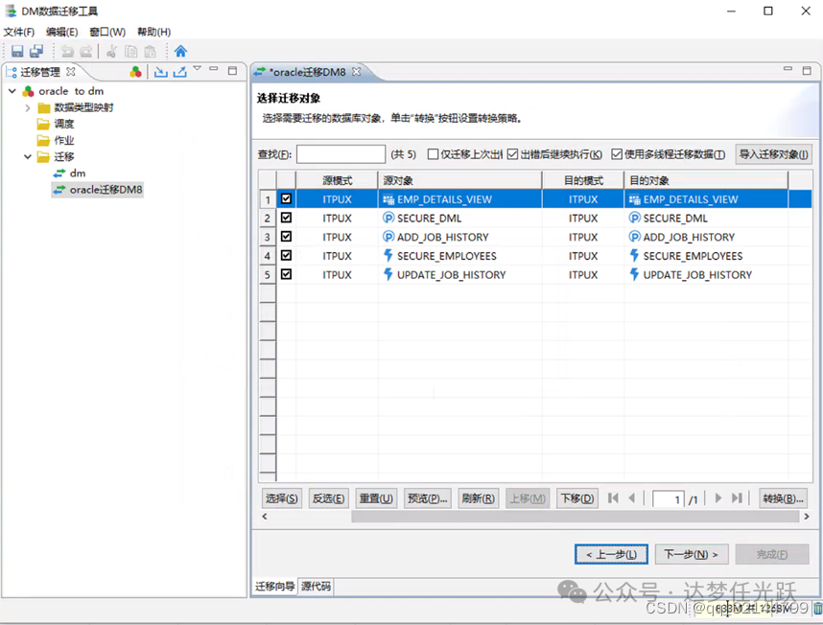The height and width of the screenshot is (625, 823).
Task: Click the Cut scissors toolbar icon
Action: pos(112,51)
